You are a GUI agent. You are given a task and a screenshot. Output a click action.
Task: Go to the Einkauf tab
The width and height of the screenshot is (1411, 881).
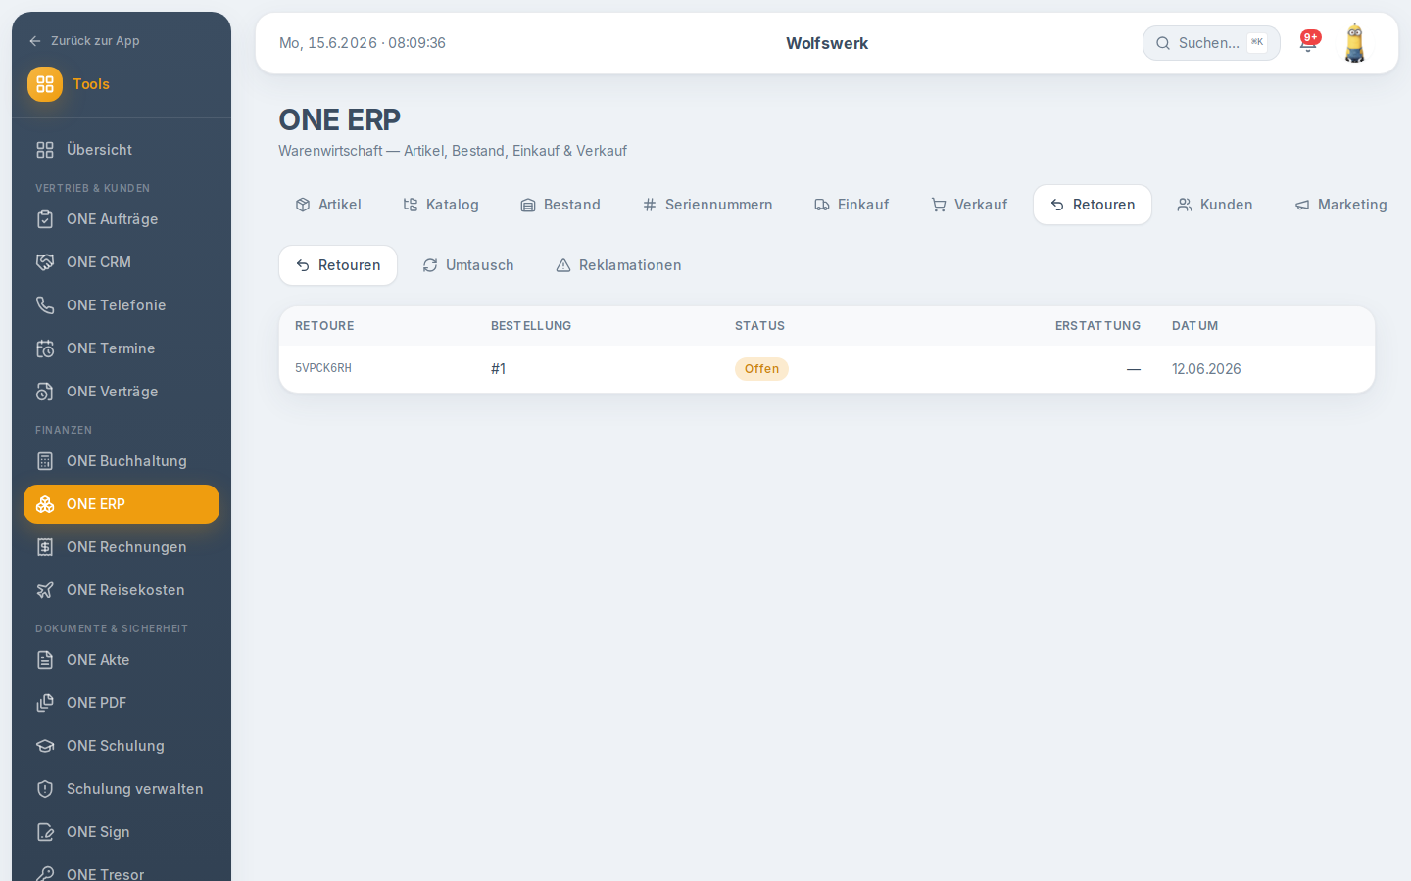[x=851, y=205]
